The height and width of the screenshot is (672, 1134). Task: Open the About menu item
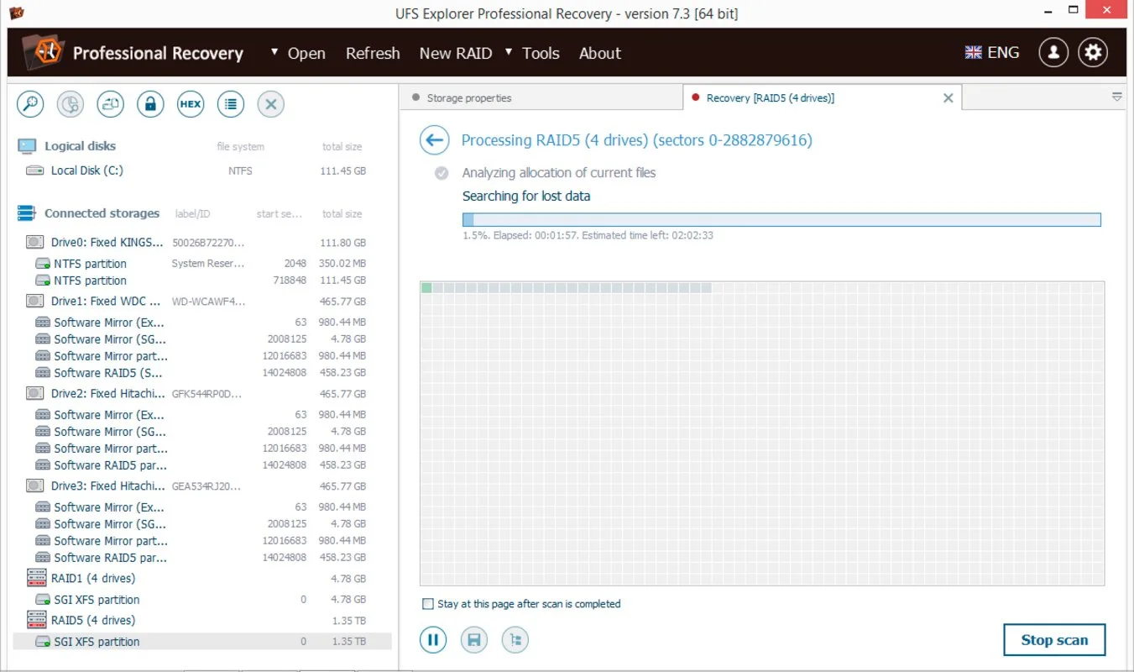(x=600, y=53)
